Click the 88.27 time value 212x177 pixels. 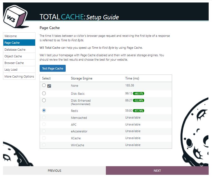pos(129,100)
